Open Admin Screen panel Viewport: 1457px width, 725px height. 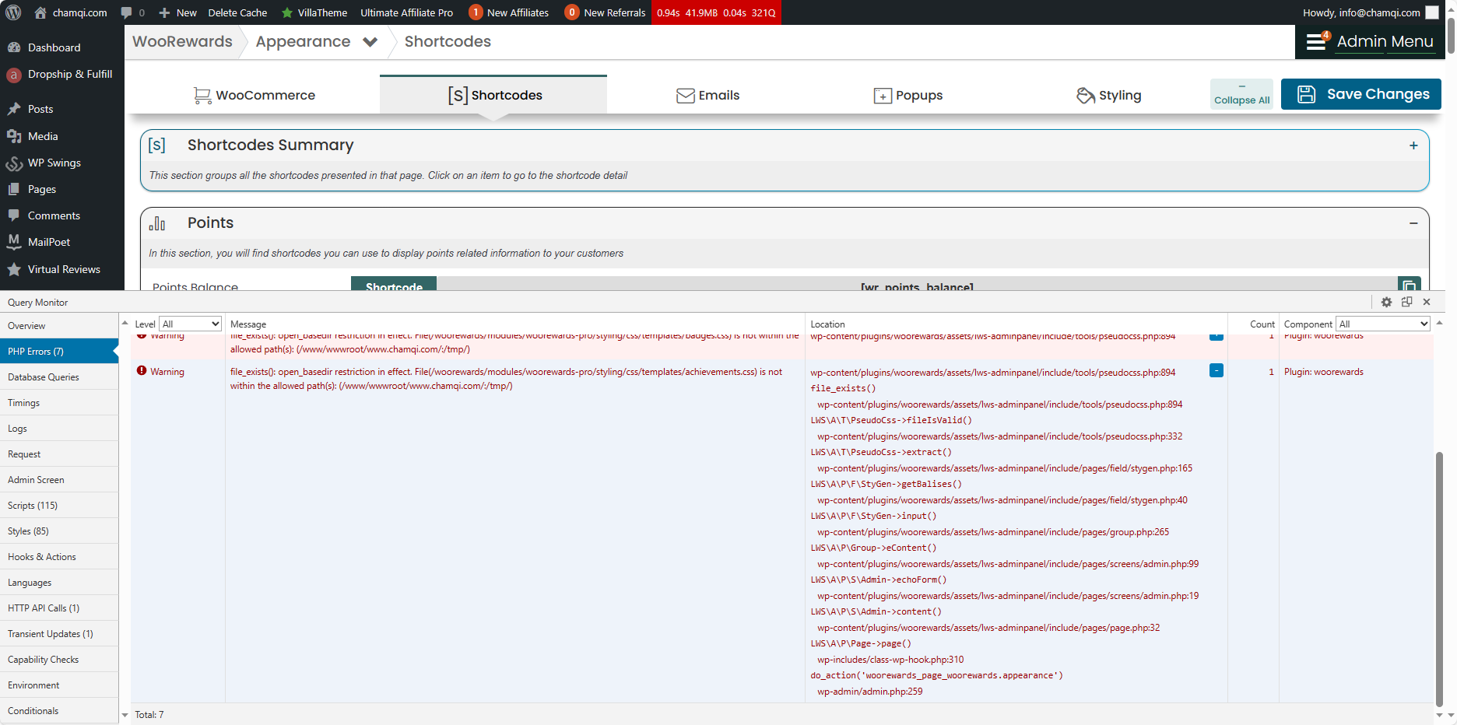click(x=59, y=480)
